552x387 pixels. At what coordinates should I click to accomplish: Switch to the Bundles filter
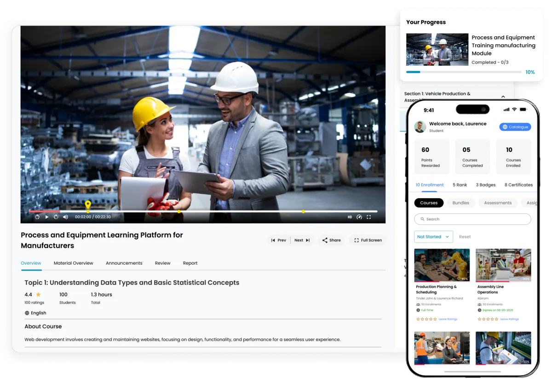coord(460,203)
